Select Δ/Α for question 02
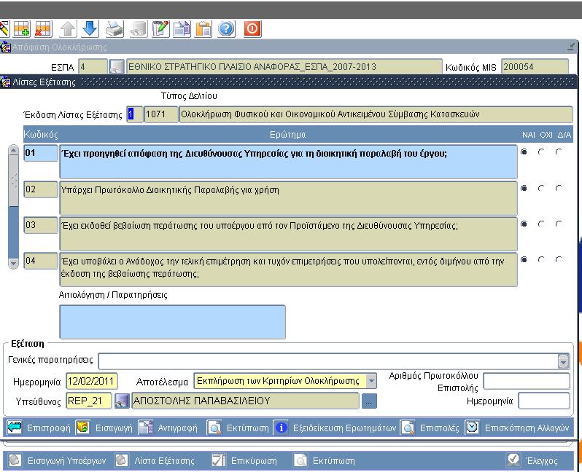 (558, 189)
